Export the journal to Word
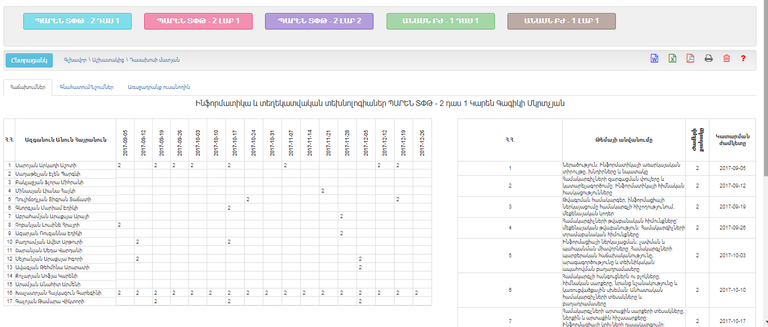This screenshot has width=768, height=327. click(x=654, y=58)
